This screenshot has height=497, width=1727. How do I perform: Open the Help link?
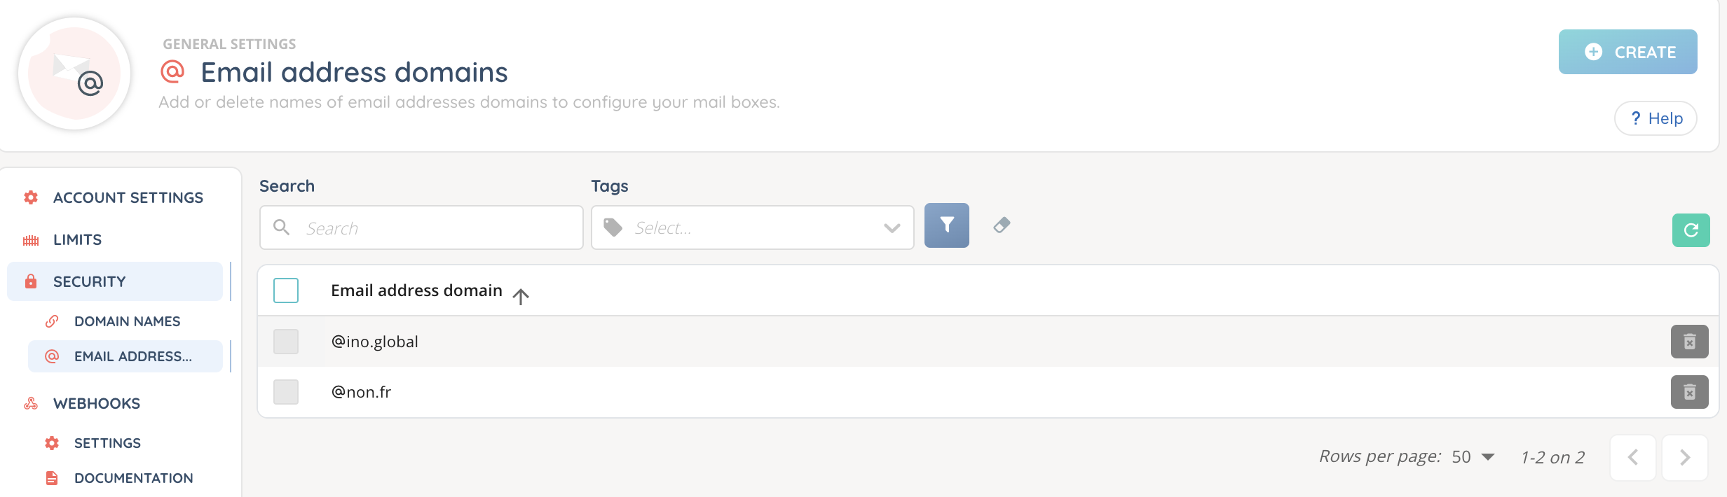[1655, 118]
